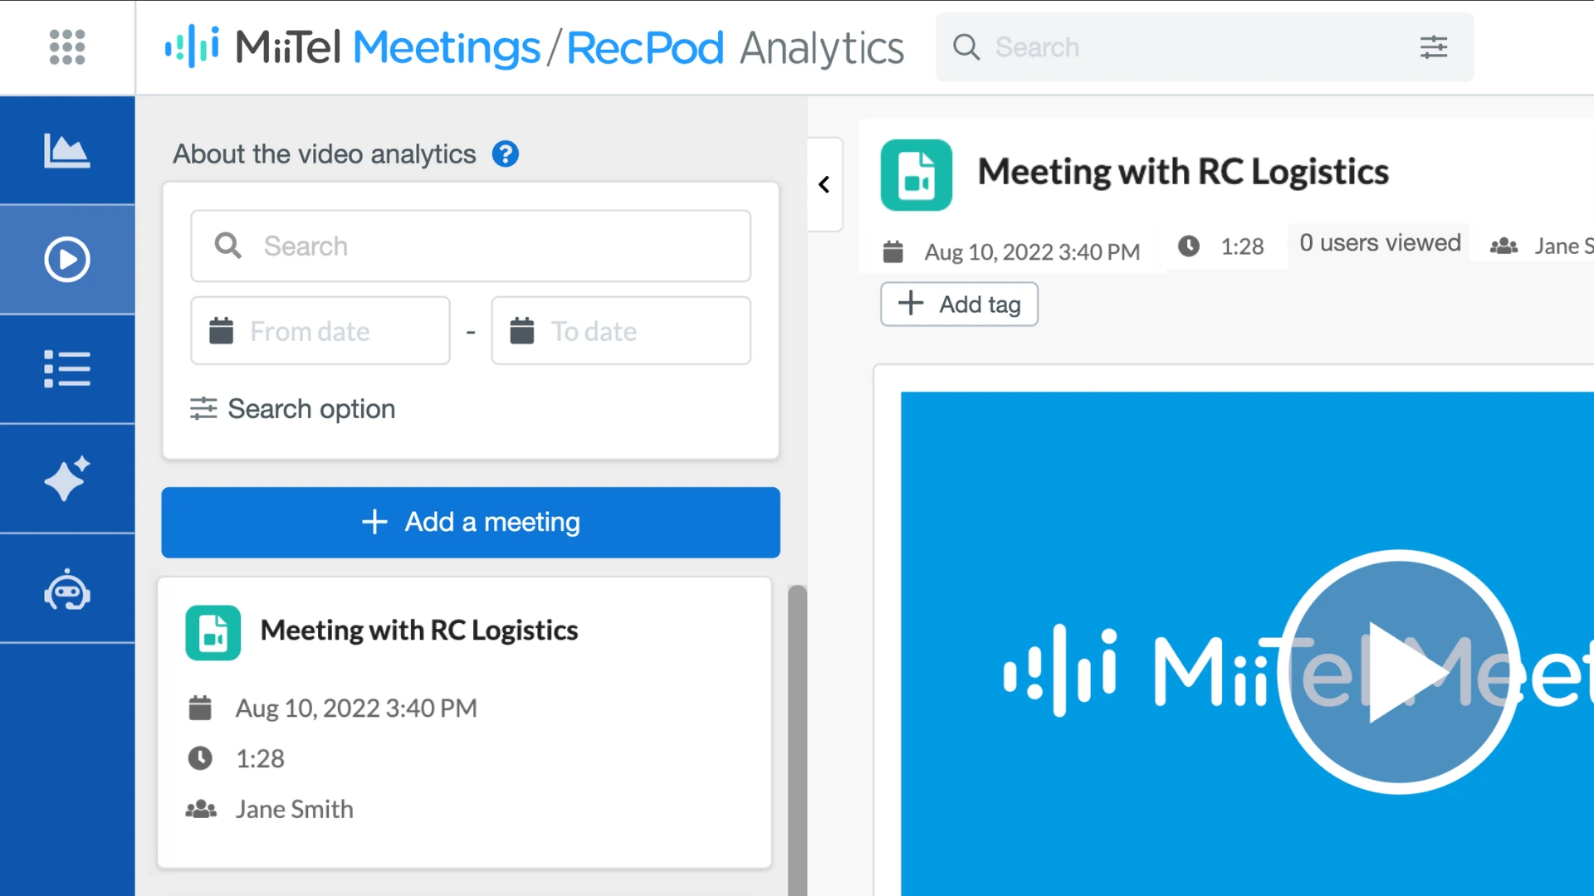Open the filter icon in the top search bar
This screenshot has height=896, width=1594.
1434,47
